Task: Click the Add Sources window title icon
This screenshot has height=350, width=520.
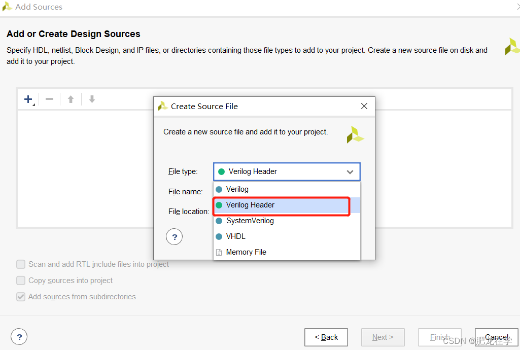Action: click(7, 7)
